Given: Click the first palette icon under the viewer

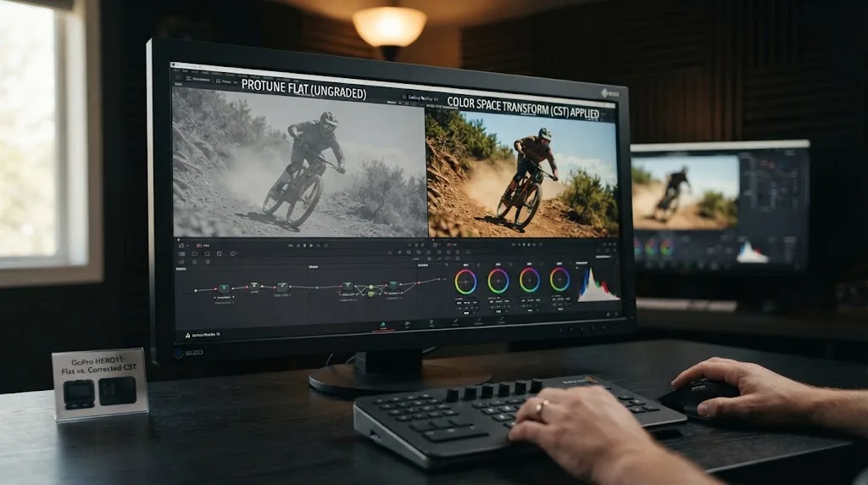Looking at the screenshot, I should coord(182,254).
